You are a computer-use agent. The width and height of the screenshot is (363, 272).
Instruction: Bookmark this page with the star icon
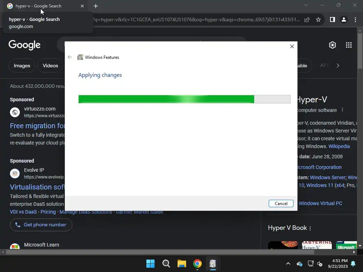click(318, 20)
